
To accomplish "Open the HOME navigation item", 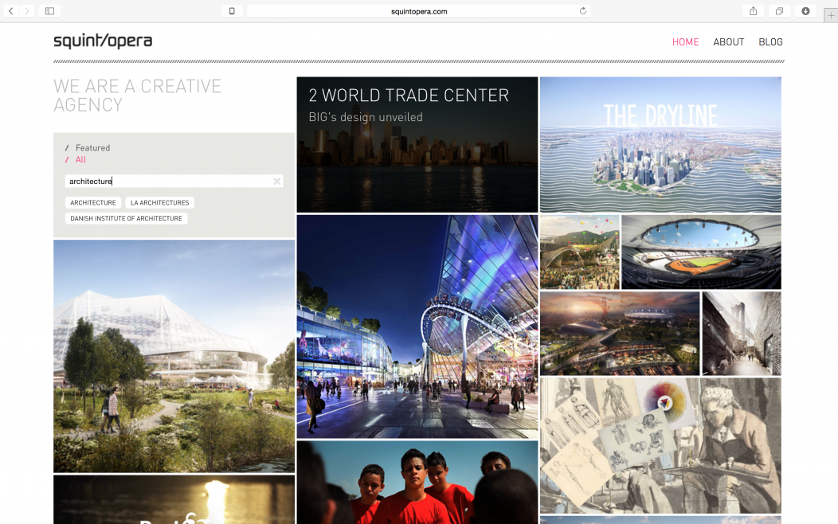I will point(685,41).
